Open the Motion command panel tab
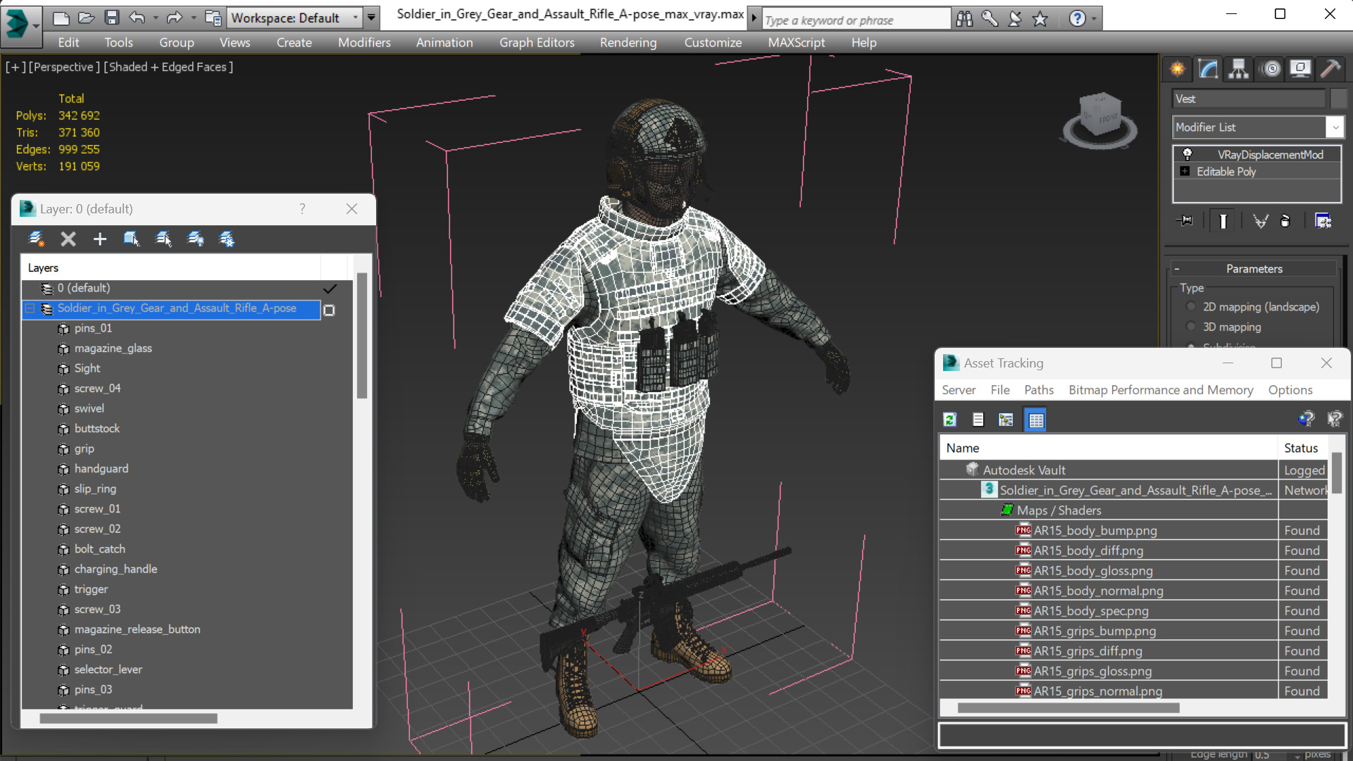The height and width of the screenshot is (761, 1353). (x=1271, y=68)
